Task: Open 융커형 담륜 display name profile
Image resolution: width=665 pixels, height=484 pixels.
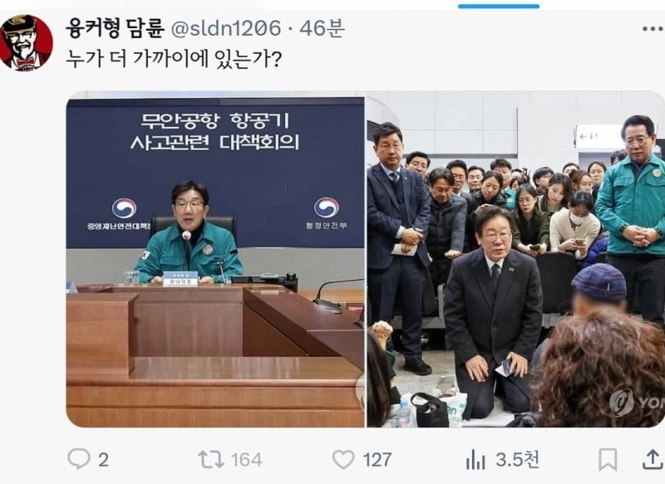Action: (115, 28)
